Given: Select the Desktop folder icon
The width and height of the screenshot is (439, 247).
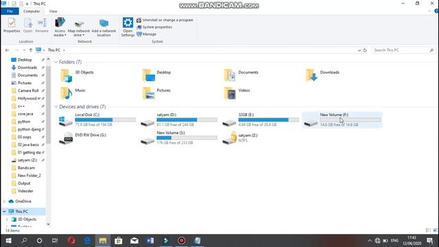Looking at the screenshot, I should coord(148,75).
